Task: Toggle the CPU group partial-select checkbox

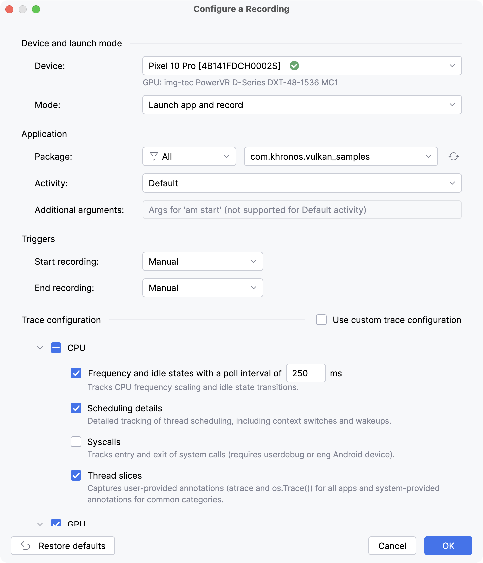Action: tap(56, 348)
